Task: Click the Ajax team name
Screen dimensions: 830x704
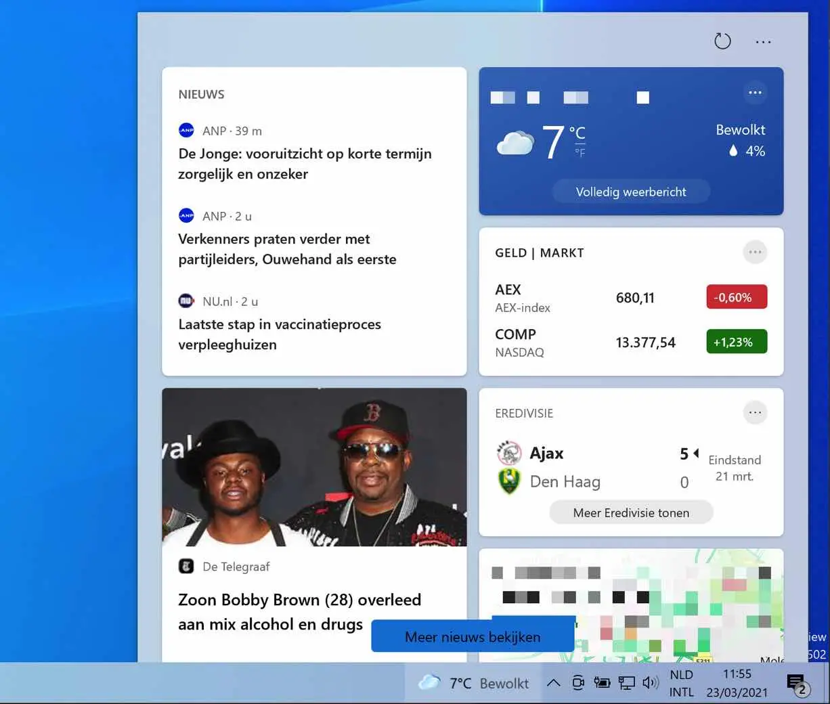Action: point(546,453)
